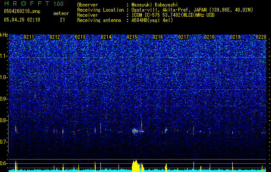Click the meteor echo just after 0216
The image size is (271, 172).
(166, 130)
